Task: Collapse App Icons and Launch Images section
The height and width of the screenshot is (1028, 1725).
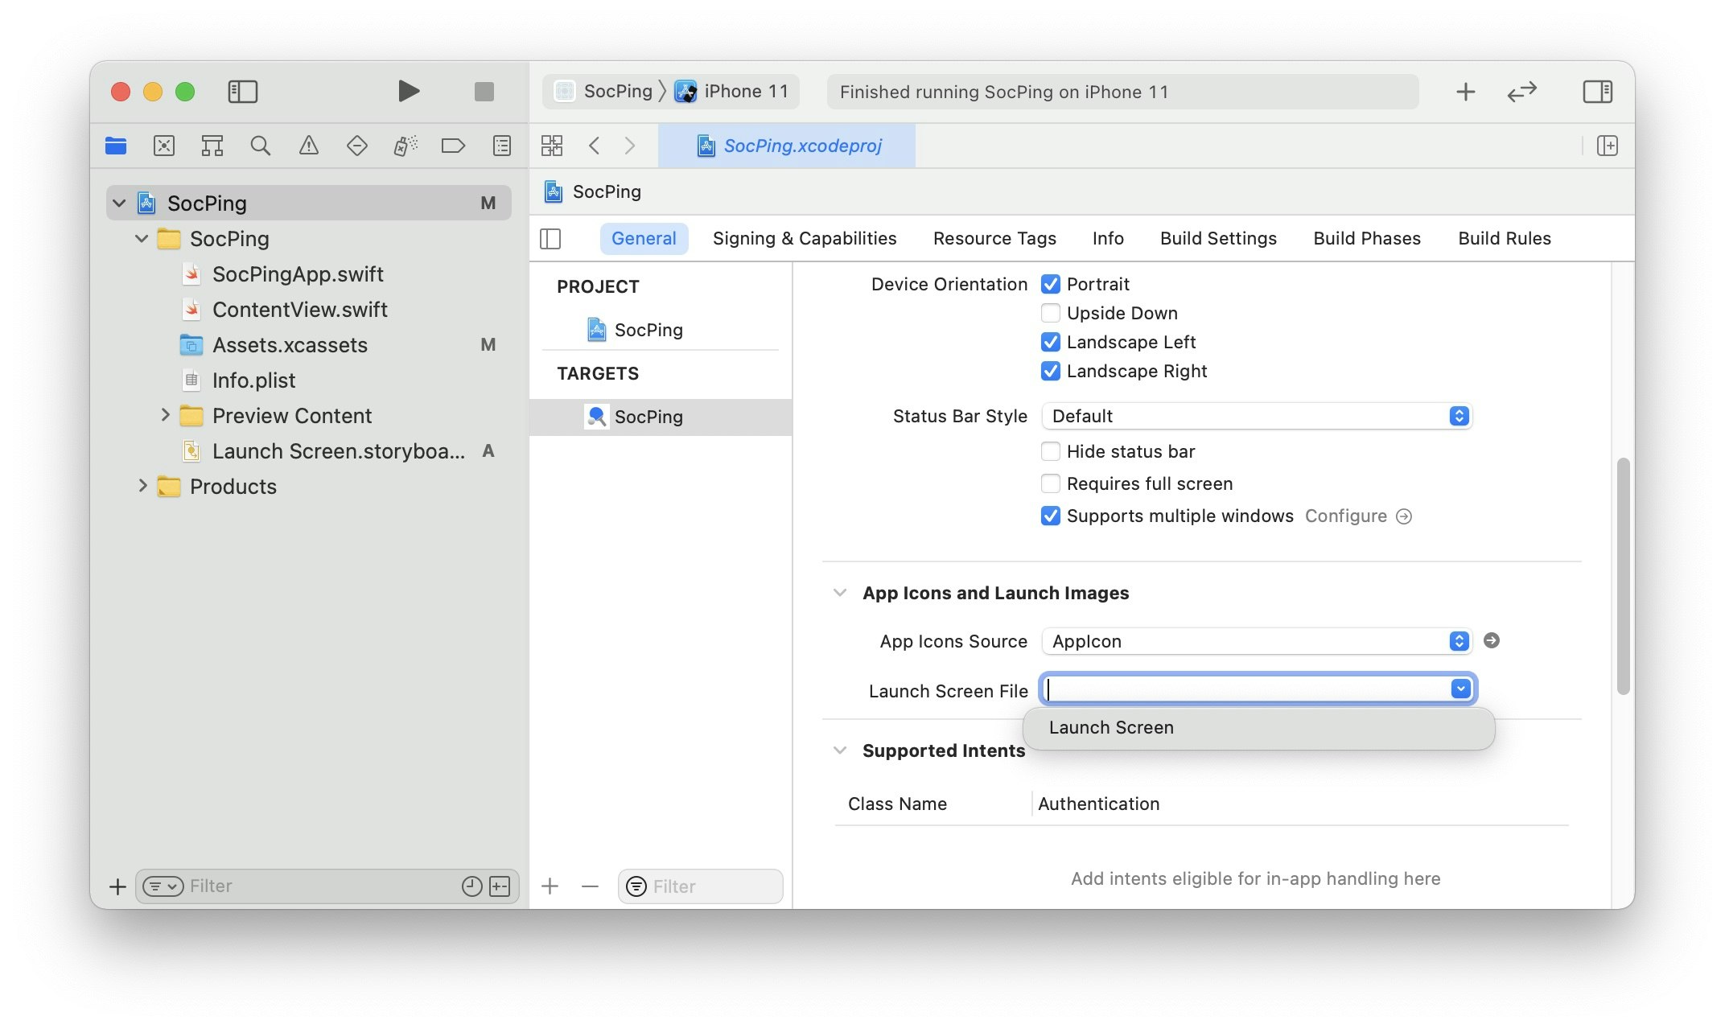Action: tap(840, 593)
